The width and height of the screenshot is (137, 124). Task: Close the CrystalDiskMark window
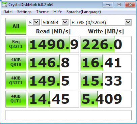coord(130,5)
